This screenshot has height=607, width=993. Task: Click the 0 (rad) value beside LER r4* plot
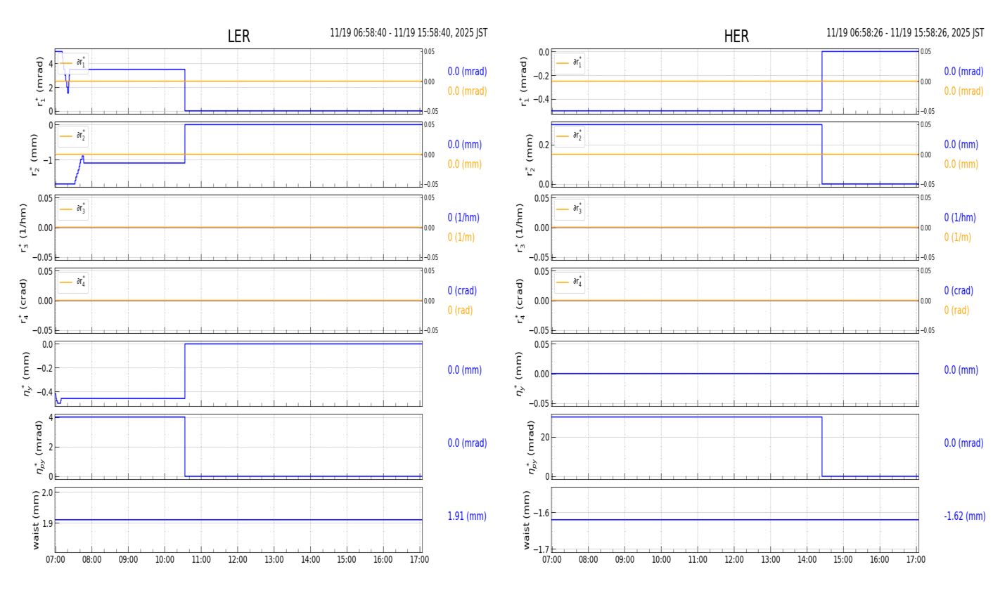(460, 311)
